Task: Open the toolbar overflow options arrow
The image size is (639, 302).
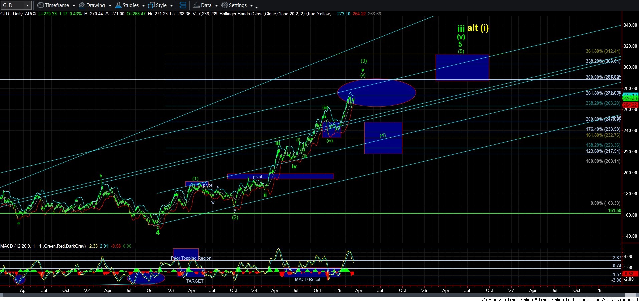Action: click(256, 7)
